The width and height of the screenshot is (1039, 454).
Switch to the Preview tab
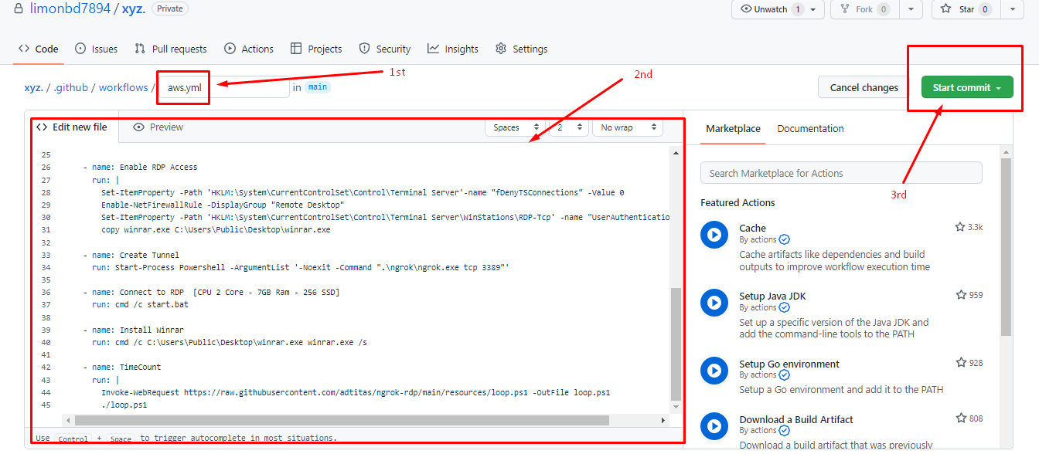point(158,127)
